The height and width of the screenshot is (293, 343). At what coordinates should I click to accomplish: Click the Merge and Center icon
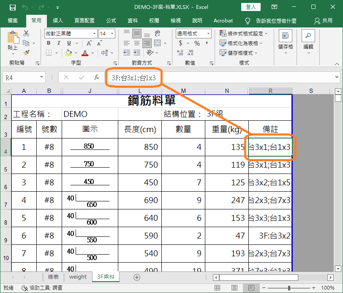(158, 43)
